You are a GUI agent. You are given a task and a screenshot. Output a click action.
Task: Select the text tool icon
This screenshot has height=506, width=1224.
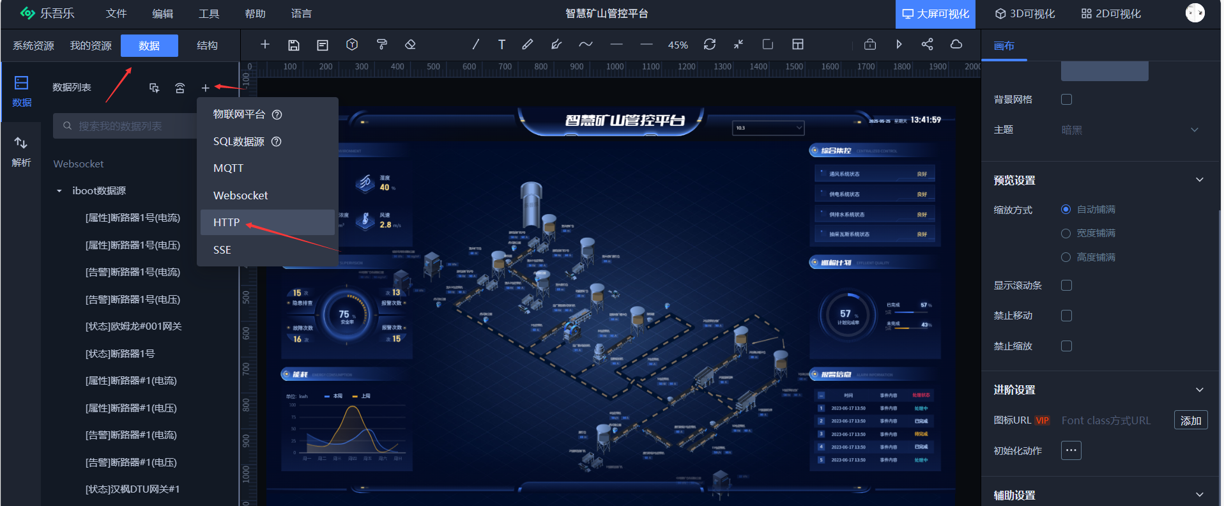[501, 45]
